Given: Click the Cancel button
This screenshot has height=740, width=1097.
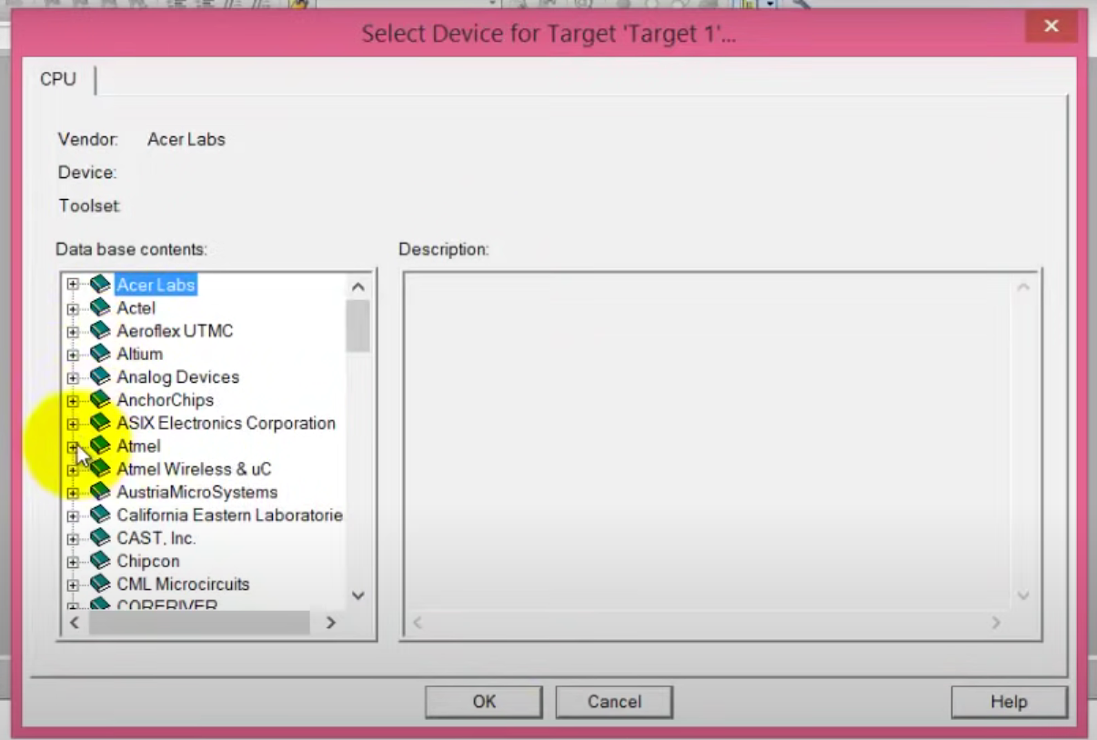Looking at the screenshot, I should (614, 702).
